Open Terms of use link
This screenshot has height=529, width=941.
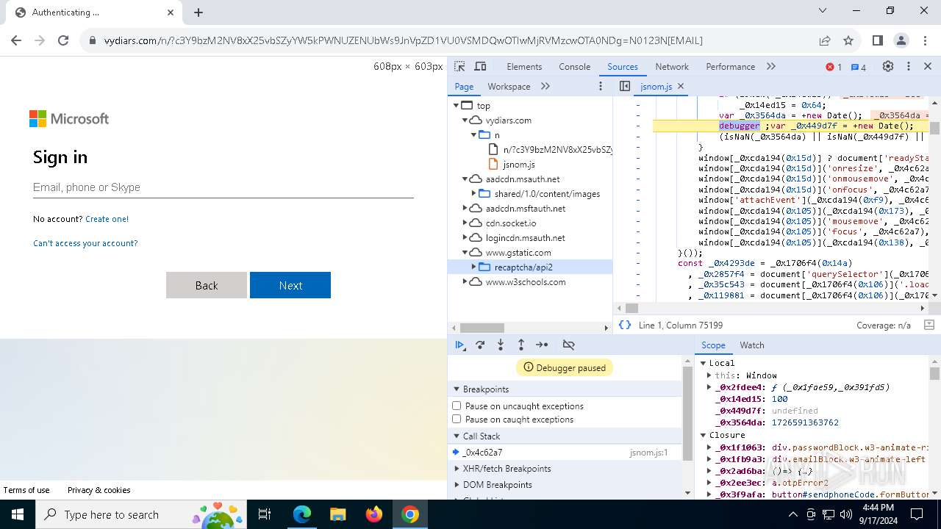(x=26, y=490)
